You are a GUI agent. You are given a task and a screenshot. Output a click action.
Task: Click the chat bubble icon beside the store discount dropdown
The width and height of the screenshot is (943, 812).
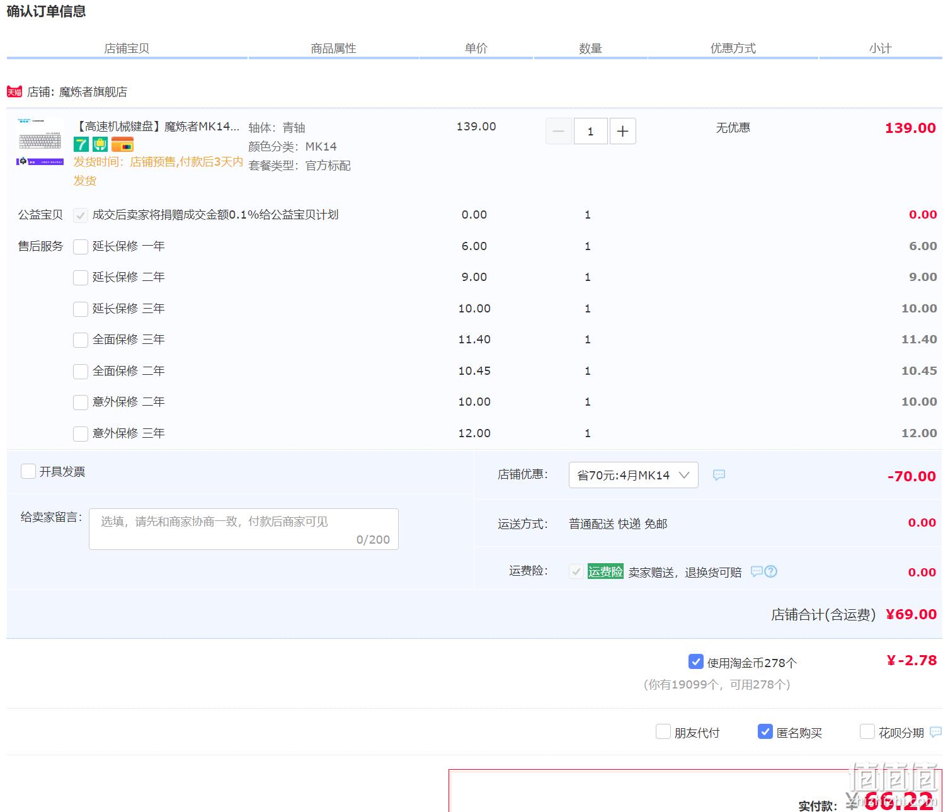point(719,475)
